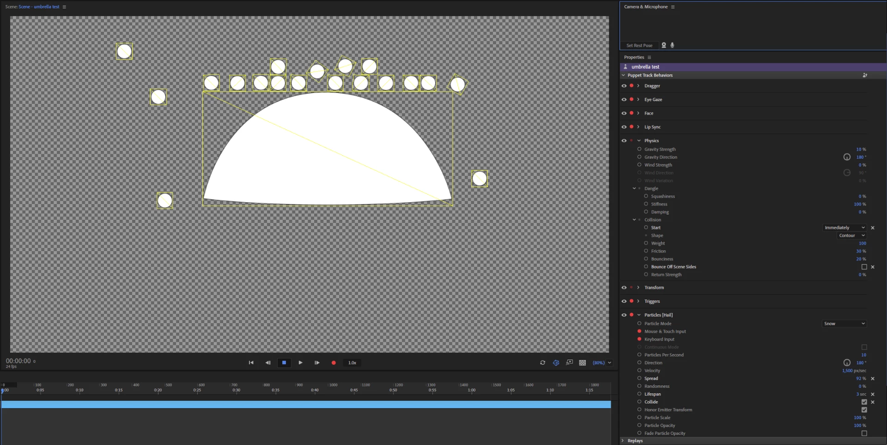
Task: Expand the Face behavior
Action: [638, 113]
